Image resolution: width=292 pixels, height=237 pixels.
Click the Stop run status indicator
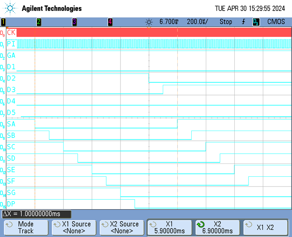click(226, 22)
